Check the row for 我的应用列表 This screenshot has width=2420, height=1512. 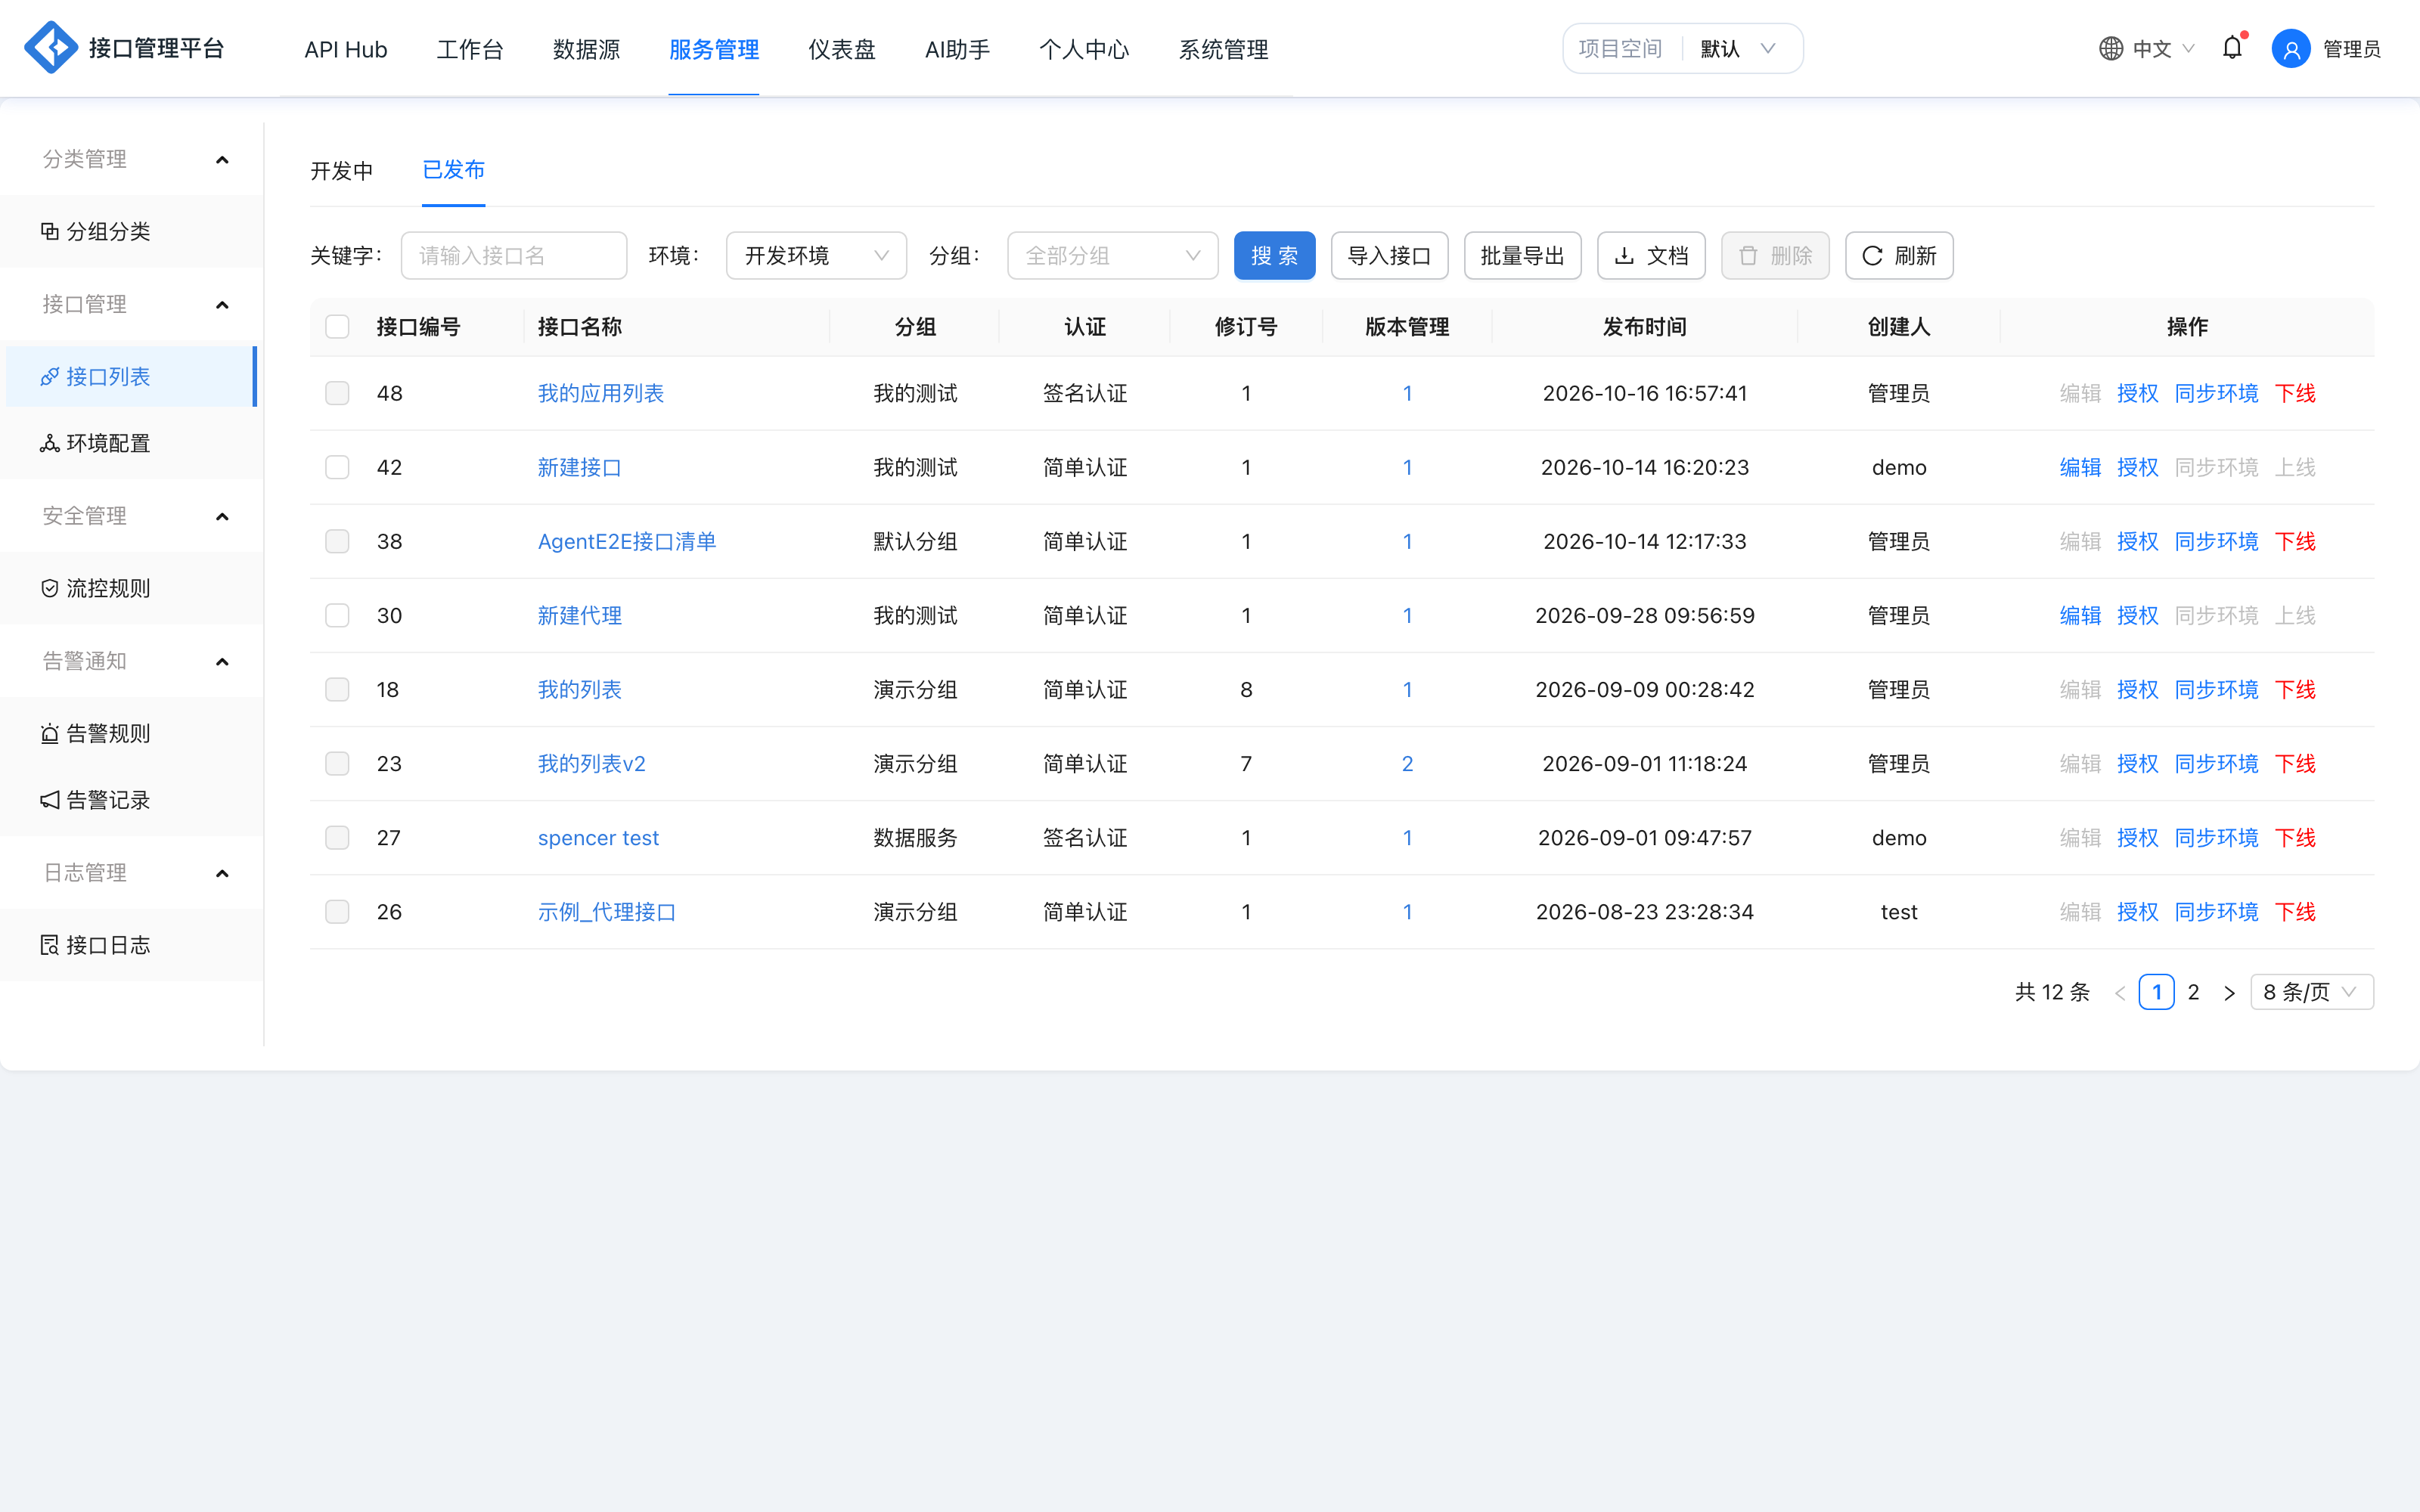tap(337, 393)
